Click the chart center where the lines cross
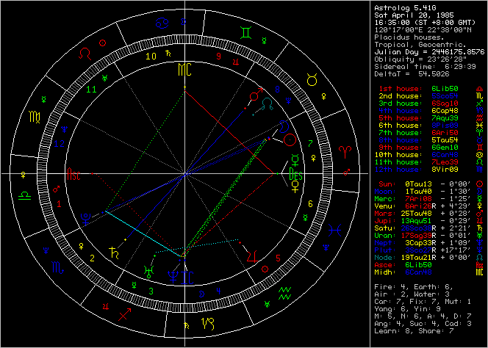The width and height of the screenshot is (488, 348). point(184,174)
